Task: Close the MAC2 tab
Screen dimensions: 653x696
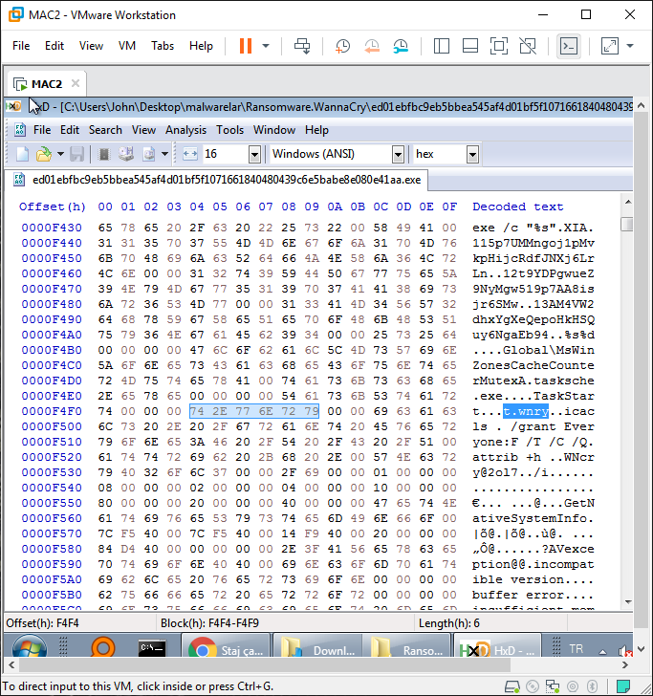Action: click(x=76, y=83)
